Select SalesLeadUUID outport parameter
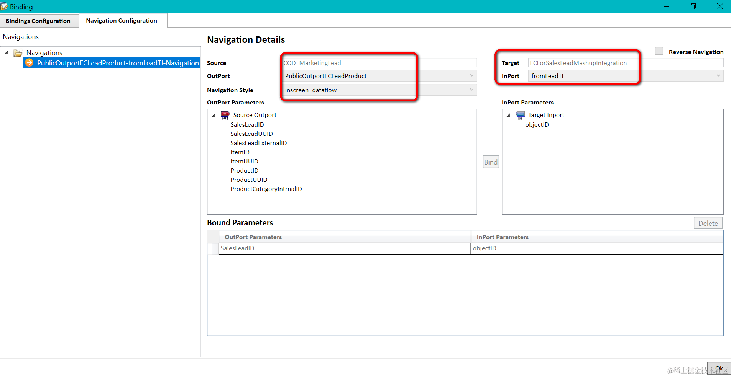731x377 pixels. pos(251,134)
